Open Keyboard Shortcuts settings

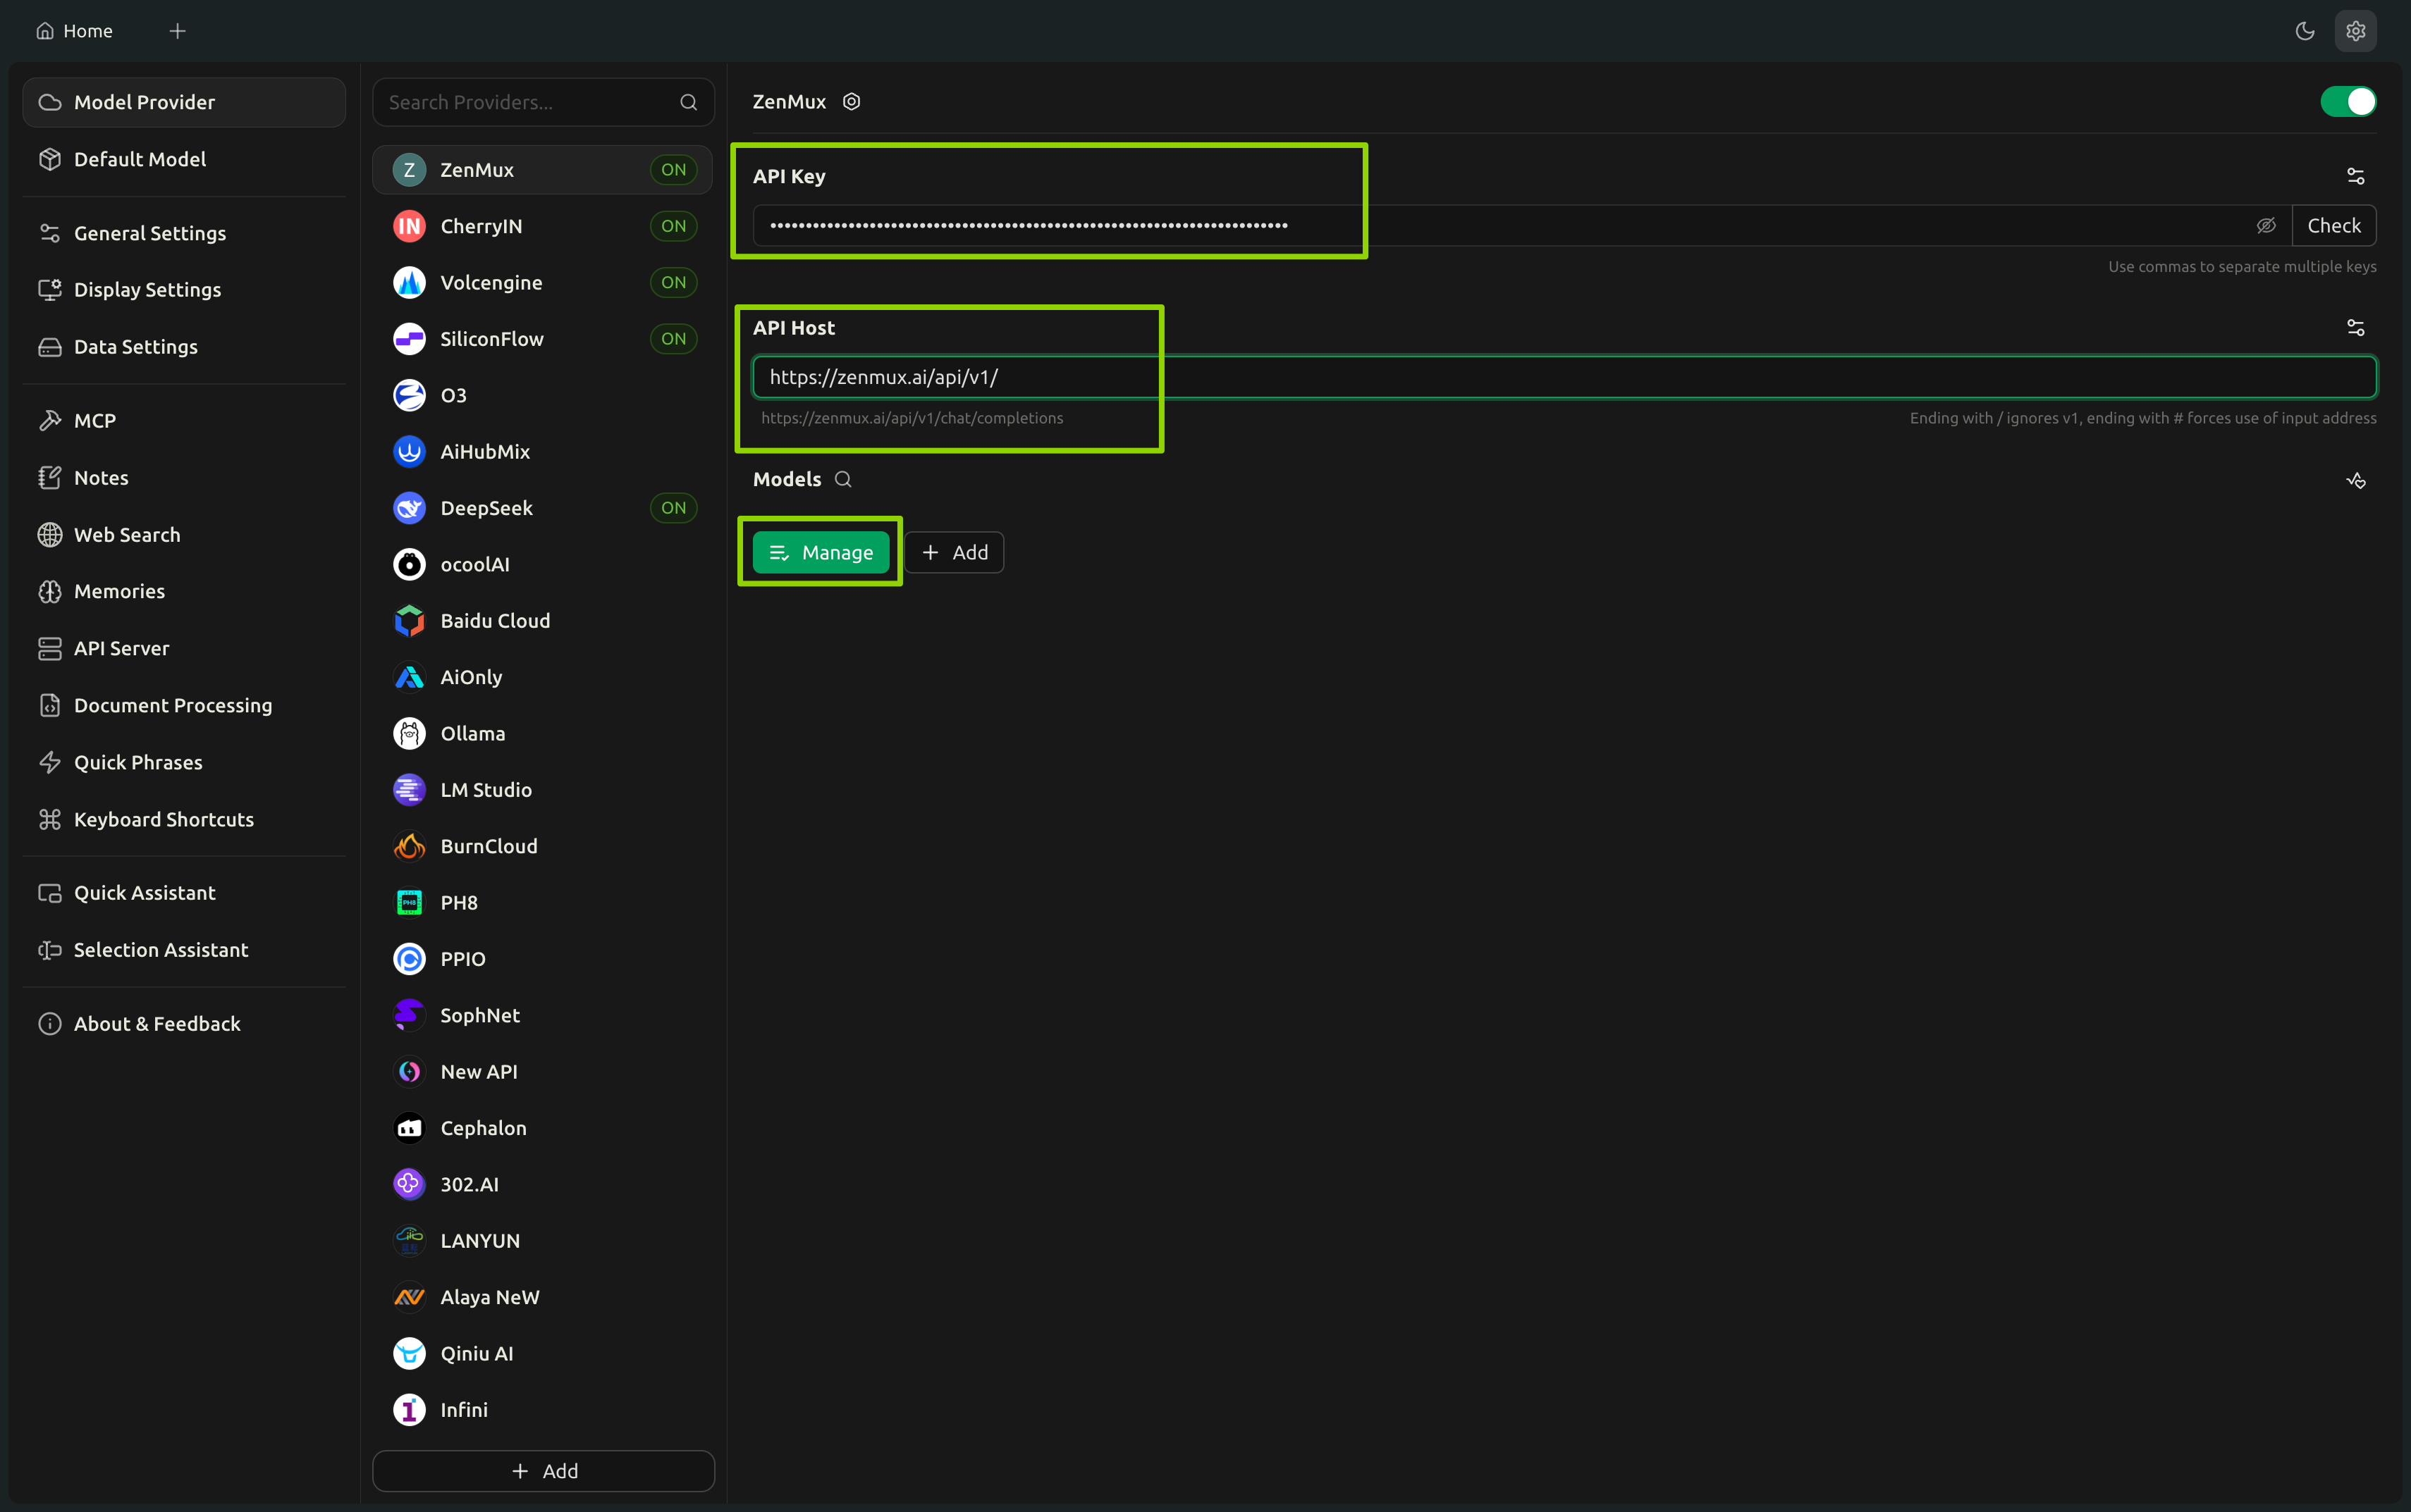click(x=184, y=819)
